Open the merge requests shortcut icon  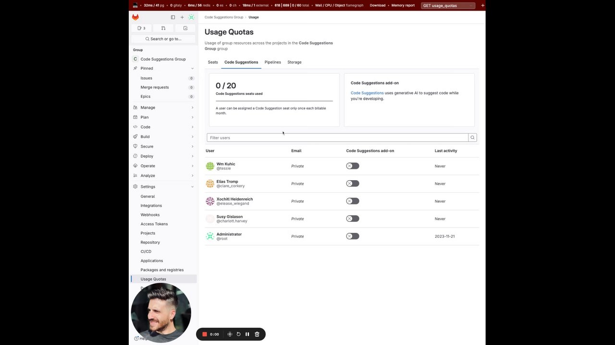tap(163, 28)
